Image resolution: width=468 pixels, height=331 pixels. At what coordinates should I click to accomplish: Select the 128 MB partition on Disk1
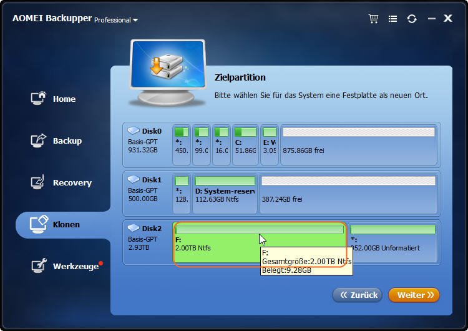click(182, 194)
